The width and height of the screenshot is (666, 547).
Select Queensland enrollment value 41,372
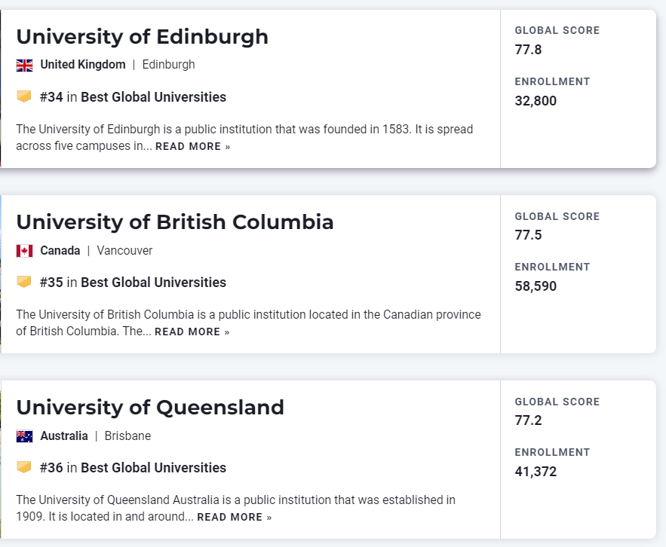click(x=536, y=472)
